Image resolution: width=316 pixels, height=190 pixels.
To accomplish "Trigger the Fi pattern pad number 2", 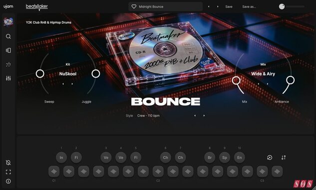I will click(76, 157).
